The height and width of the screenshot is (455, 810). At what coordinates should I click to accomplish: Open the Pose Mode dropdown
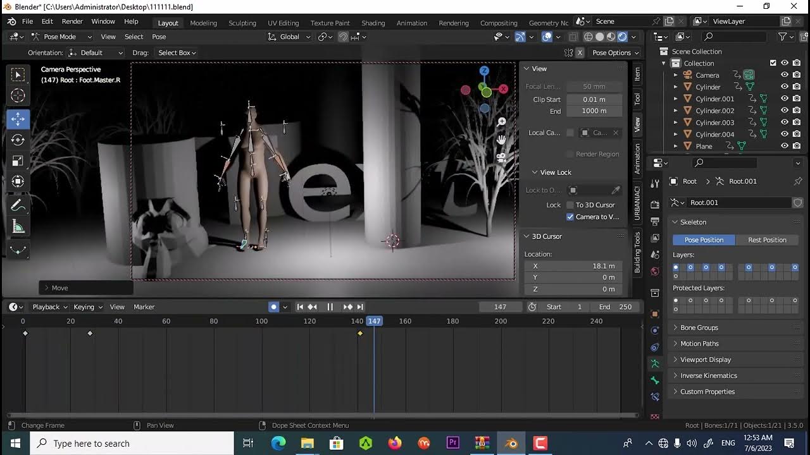pos(58,37)
